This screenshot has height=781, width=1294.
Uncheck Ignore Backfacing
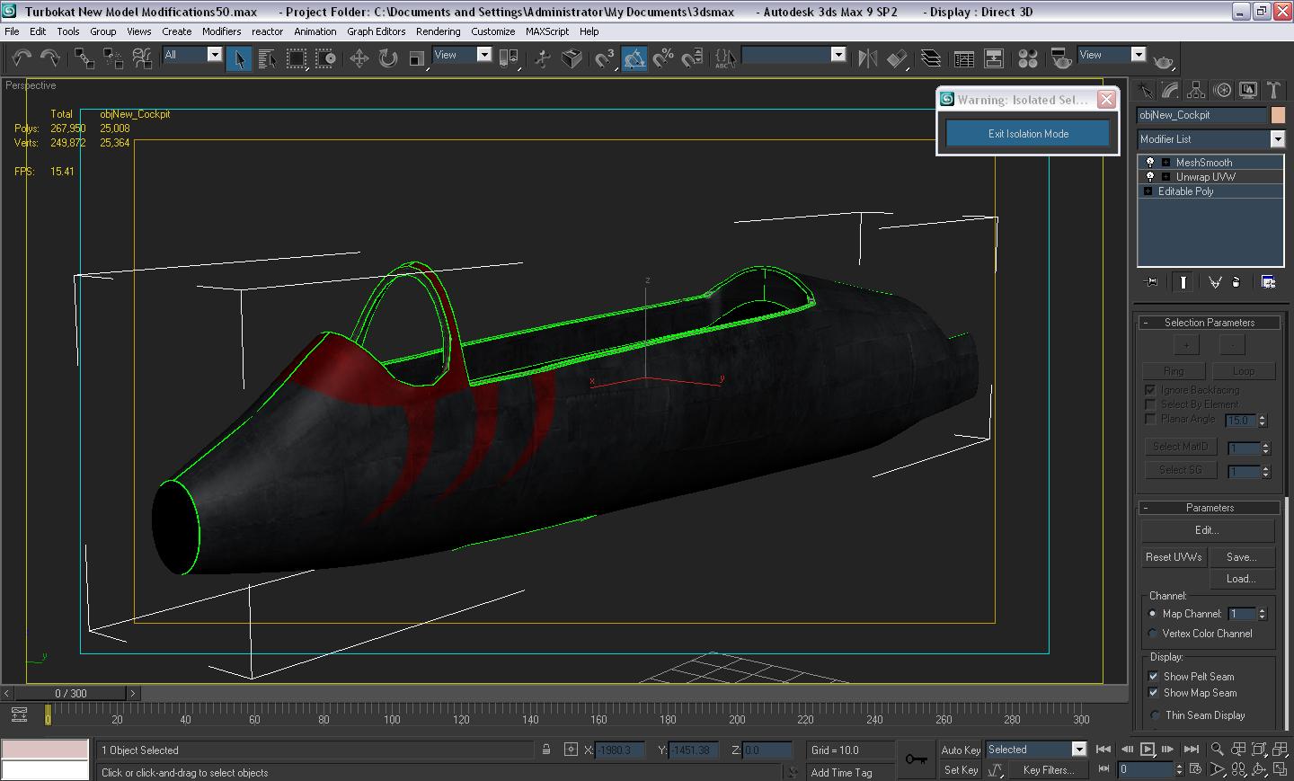point(1150,390)
